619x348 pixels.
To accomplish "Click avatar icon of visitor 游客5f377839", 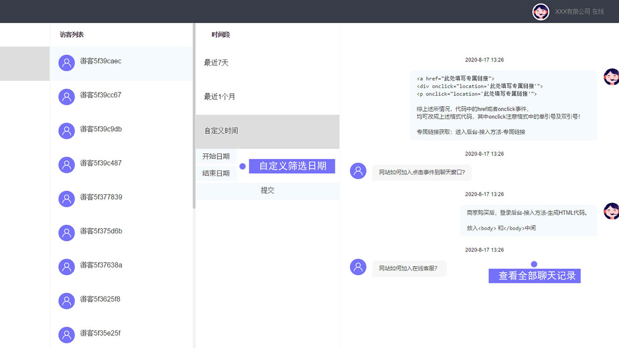I will pyautogui.click(x=66, y=199).
